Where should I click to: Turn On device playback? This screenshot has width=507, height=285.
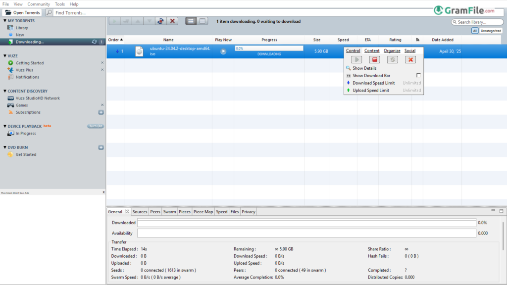point(96,126)
